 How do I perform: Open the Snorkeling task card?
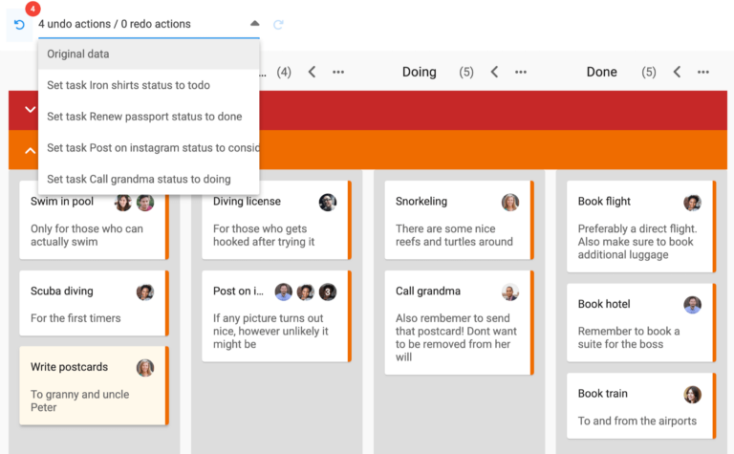(x=459, y=220)
